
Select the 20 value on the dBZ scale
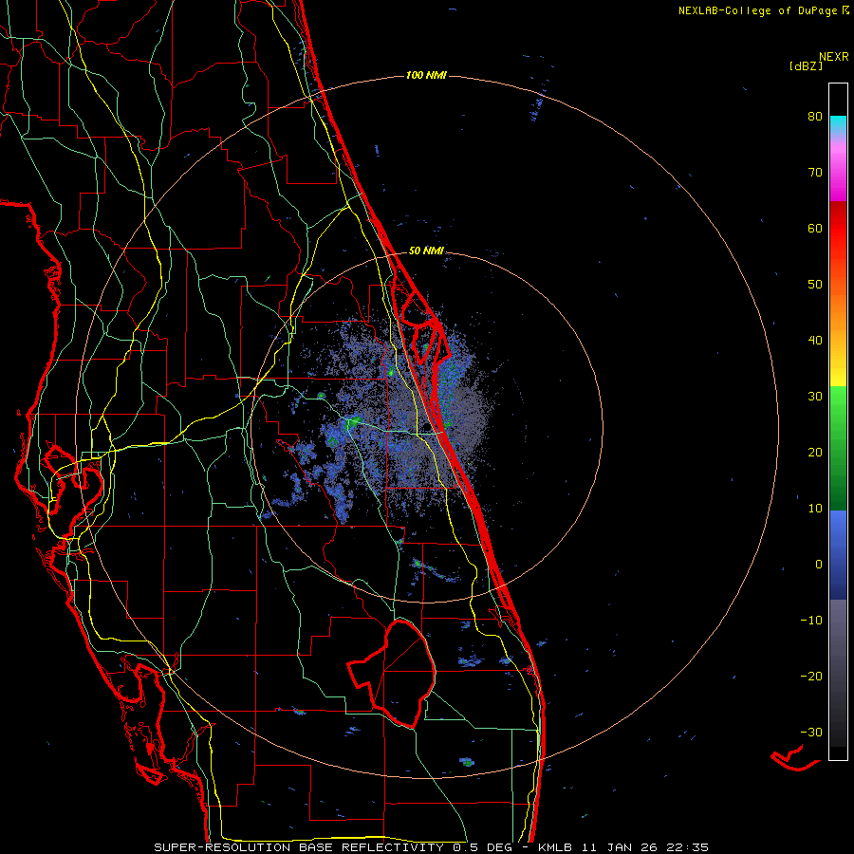815,453
